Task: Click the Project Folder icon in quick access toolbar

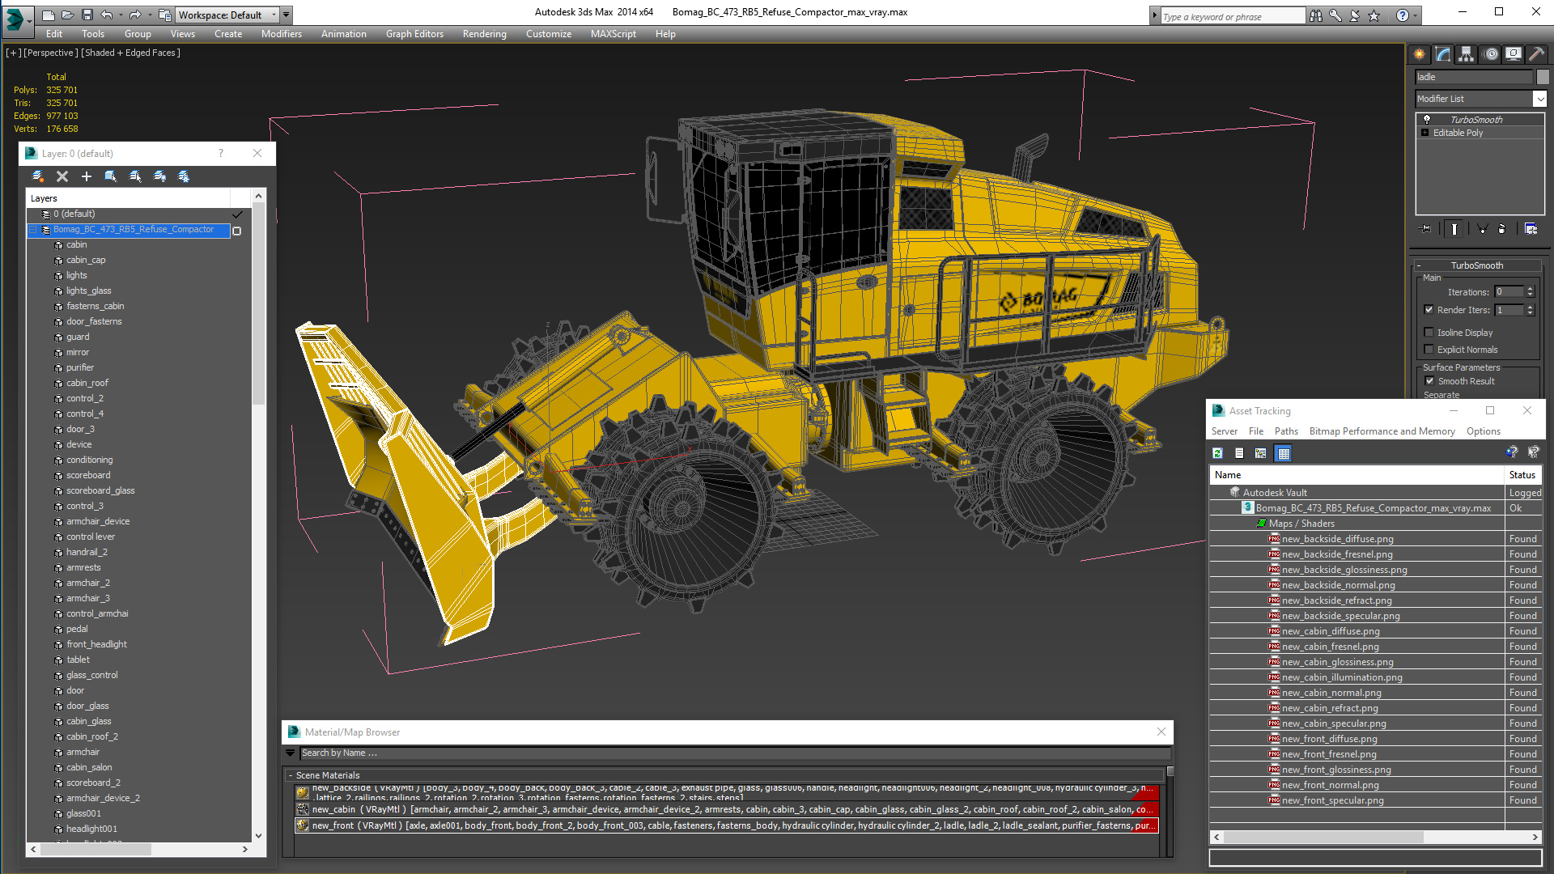Action: point(165,15)
